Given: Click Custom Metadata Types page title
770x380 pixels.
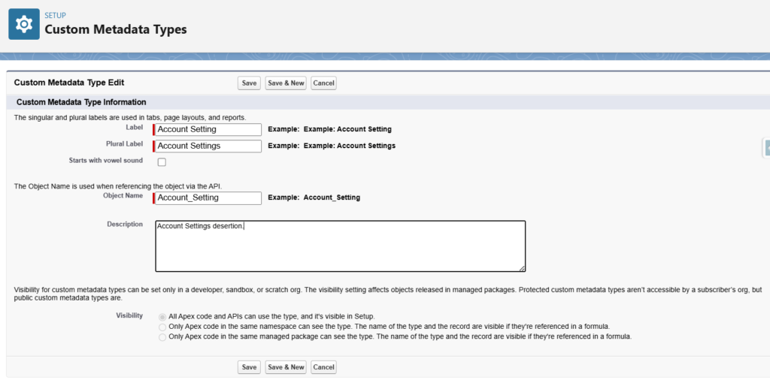Looking at the screenshot, I should [116, 29].
